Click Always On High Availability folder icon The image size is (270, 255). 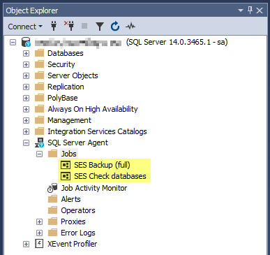[x=39, y=109]
